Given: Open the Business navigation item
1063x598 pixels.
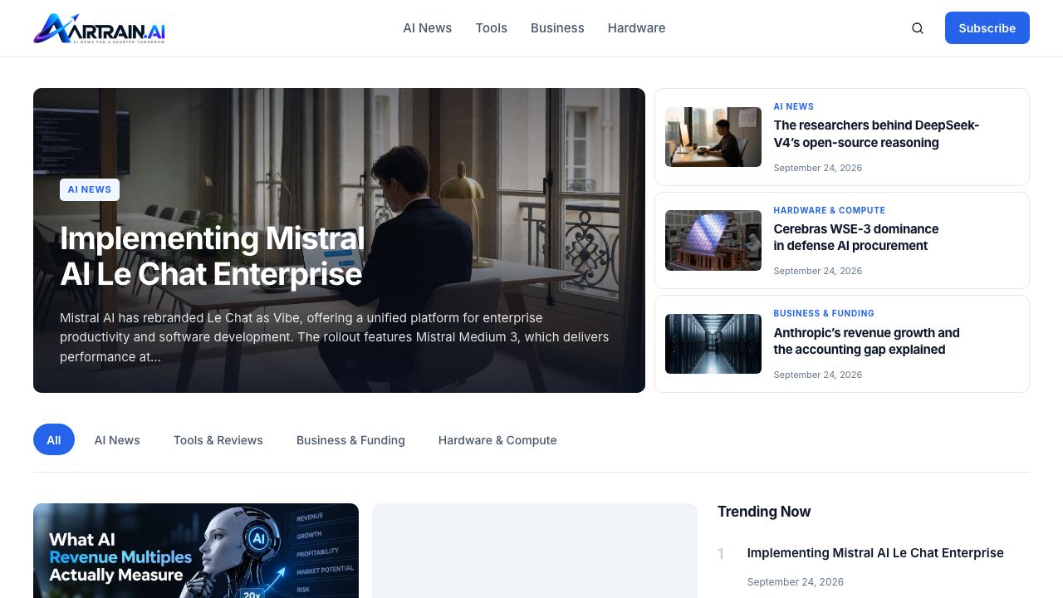Looking at the screenshot, I should pyautogui.click(x=557, y=28).
